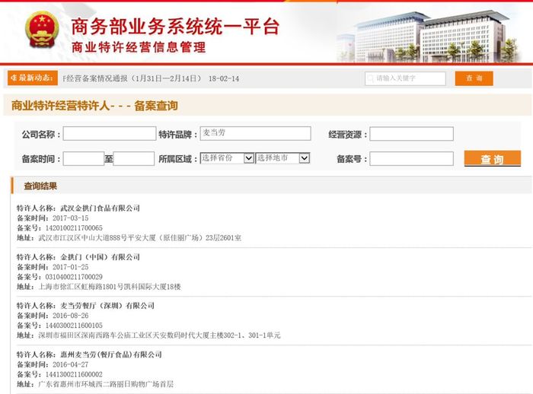
Task: Click the Shenzhen address line 深南西路
Action: pos(159,335)
